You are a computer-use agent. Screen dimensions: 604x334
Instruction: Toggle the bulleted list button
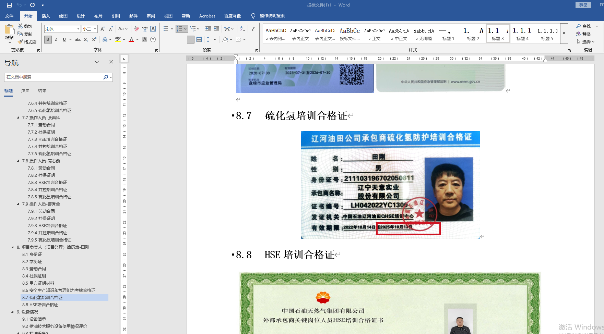pyautogui.click(x=166, y=29)
